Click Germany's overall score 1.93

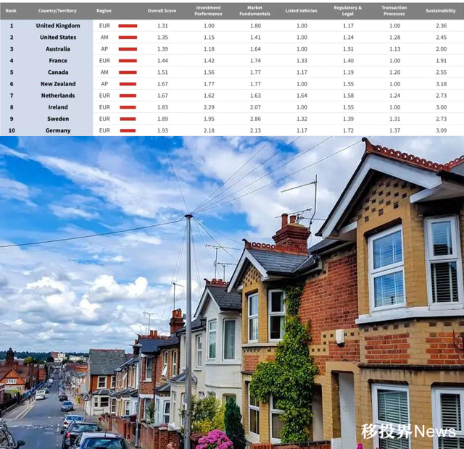162,130
